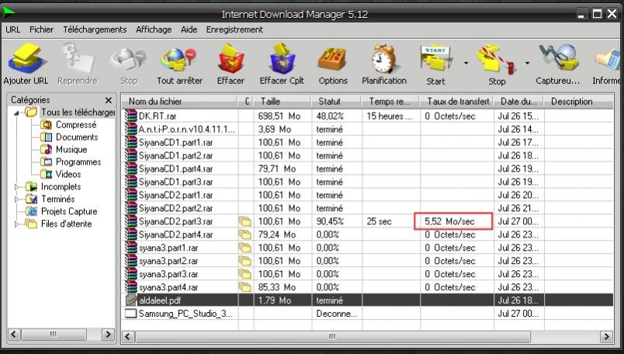
Task: Select the aldaleel.pdf file
Action: (367, 300)
